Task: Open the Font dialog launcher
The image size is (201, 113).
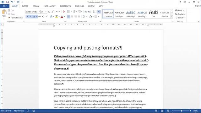Action: (65, 21)
